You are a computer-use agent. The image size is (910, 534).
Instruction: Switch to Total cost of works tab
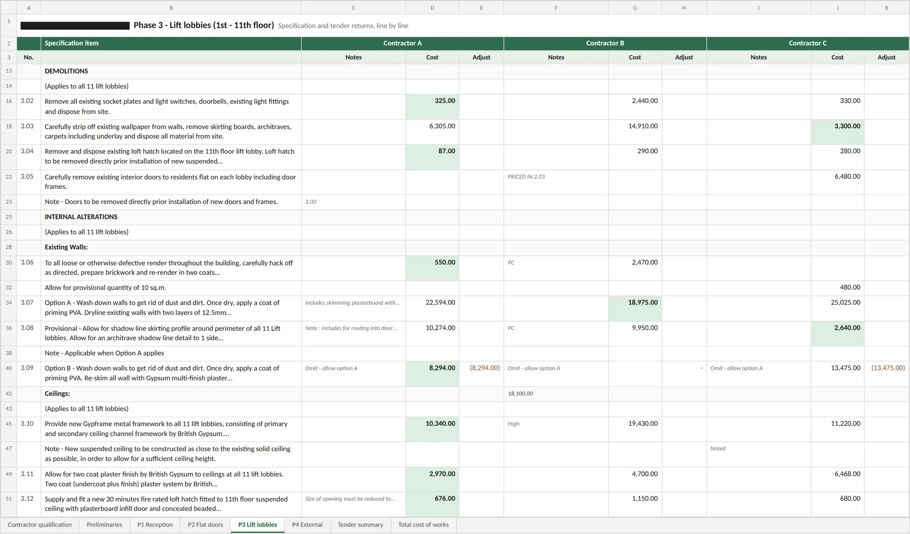(x=423, y=524)
